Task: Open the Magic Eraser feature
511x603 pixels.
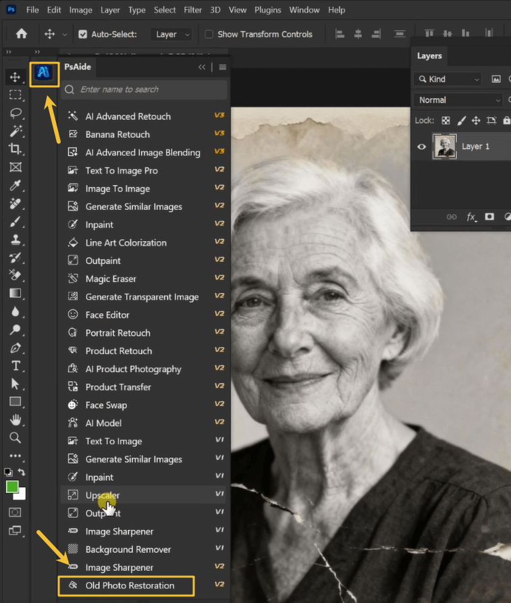Action: [143, 278]
